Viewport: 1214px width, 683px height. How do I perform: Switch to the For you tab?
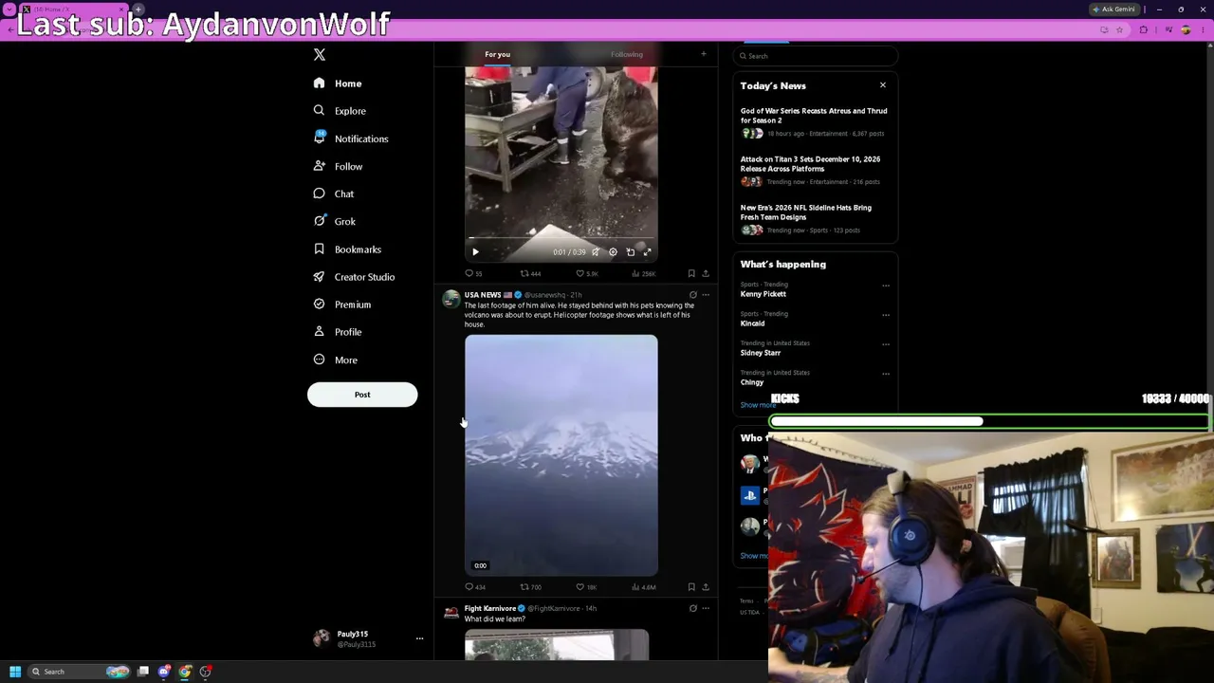[497, 54]
